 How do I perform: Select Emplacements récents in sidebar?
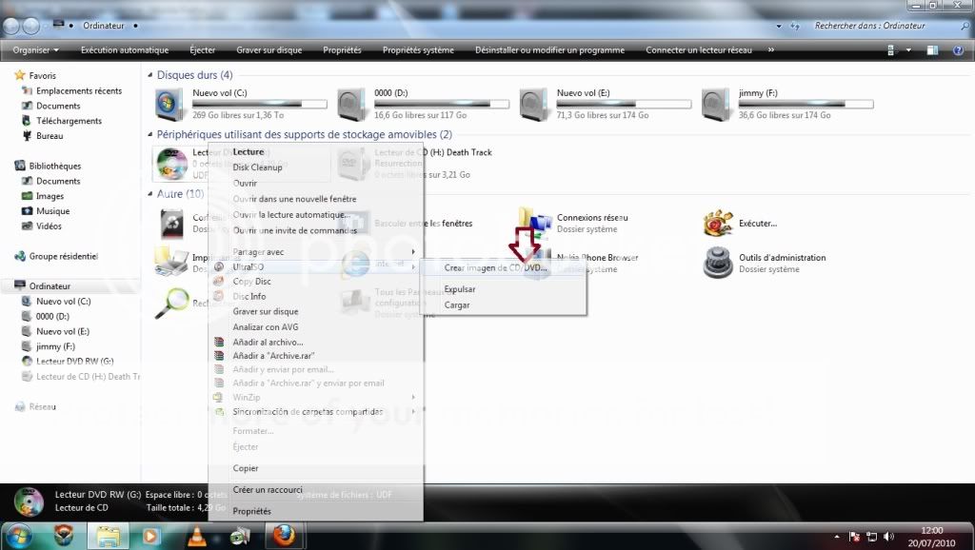pos(79,90)
